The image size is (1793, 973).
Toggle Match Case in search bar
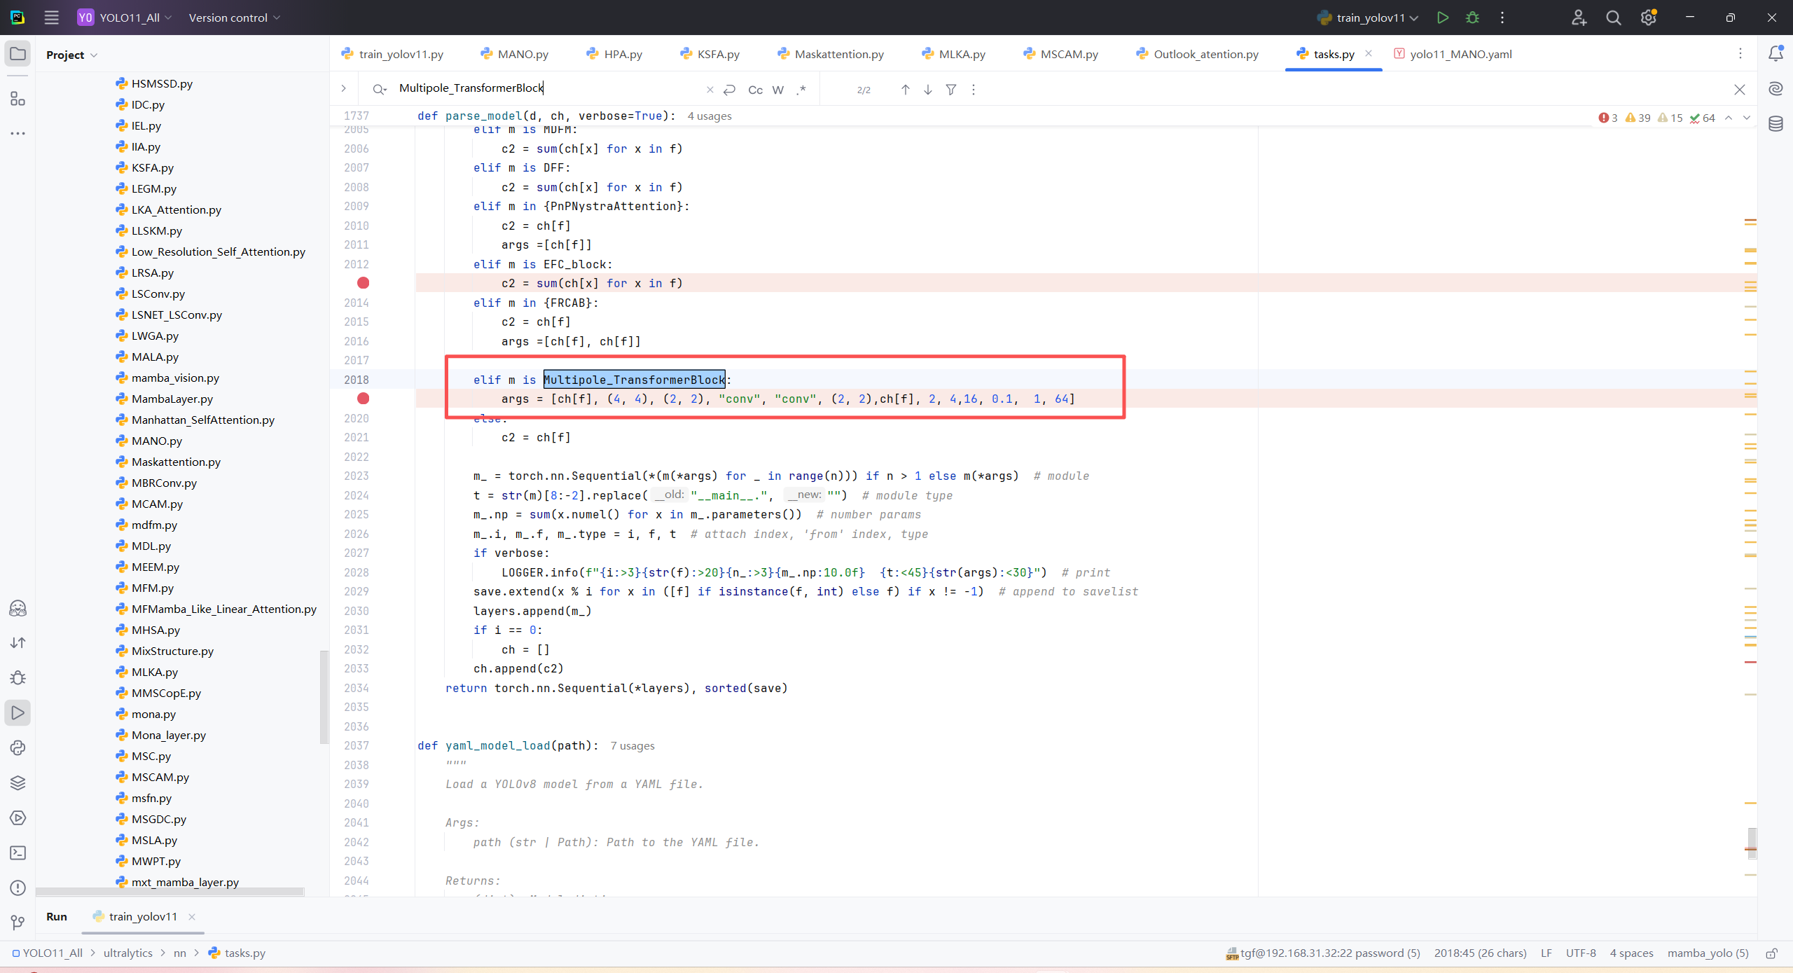click(x=755, y=90)
